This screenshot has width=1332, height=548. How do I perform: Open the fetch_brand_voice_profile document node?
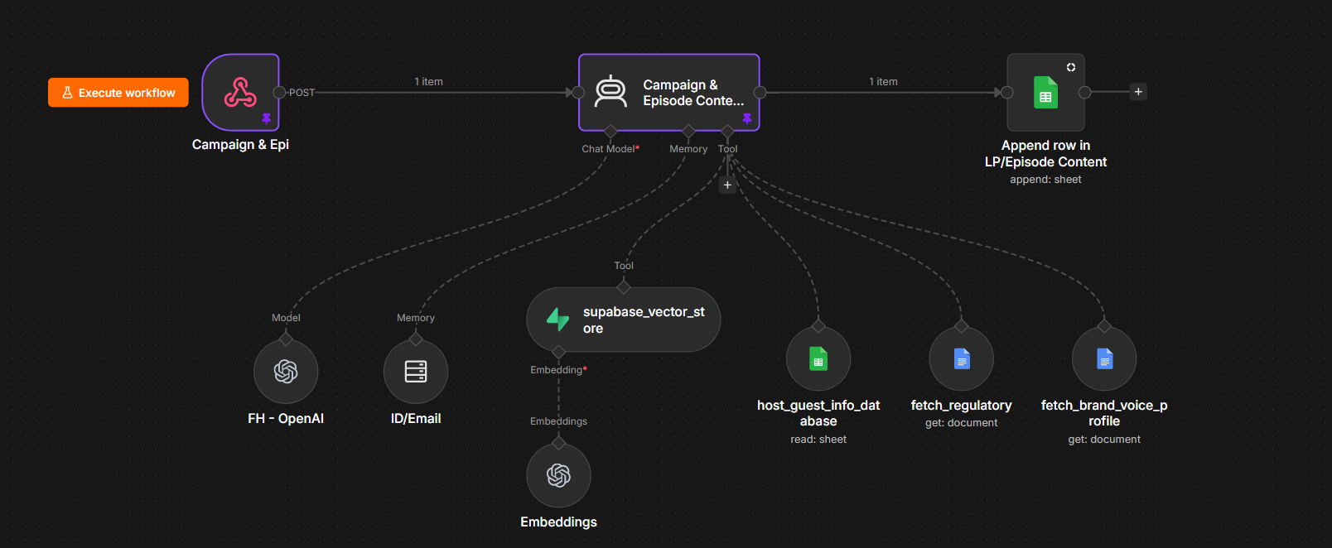pyautogui.click(x=1104, y=358)
